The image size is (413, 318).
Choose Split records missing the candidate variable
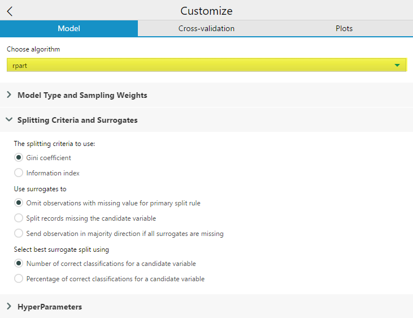pos(19,218)
